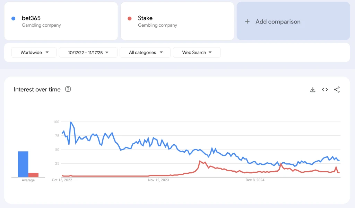Click the Interest over time heading
This screenshot has width=355, height=208.
[x=37, y=90]
